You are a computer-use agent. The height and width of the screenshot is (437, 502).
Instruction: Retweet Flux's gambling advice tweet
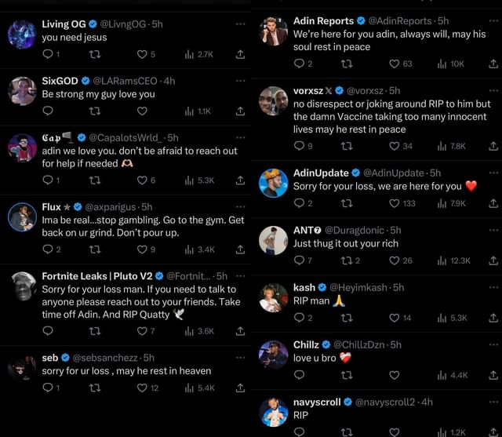[95, 250]
